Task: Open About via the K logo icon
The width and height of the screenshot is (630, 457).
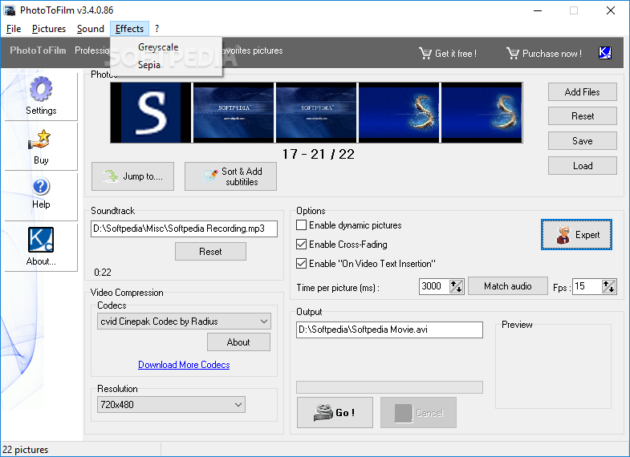Action: tap(41, 240)
